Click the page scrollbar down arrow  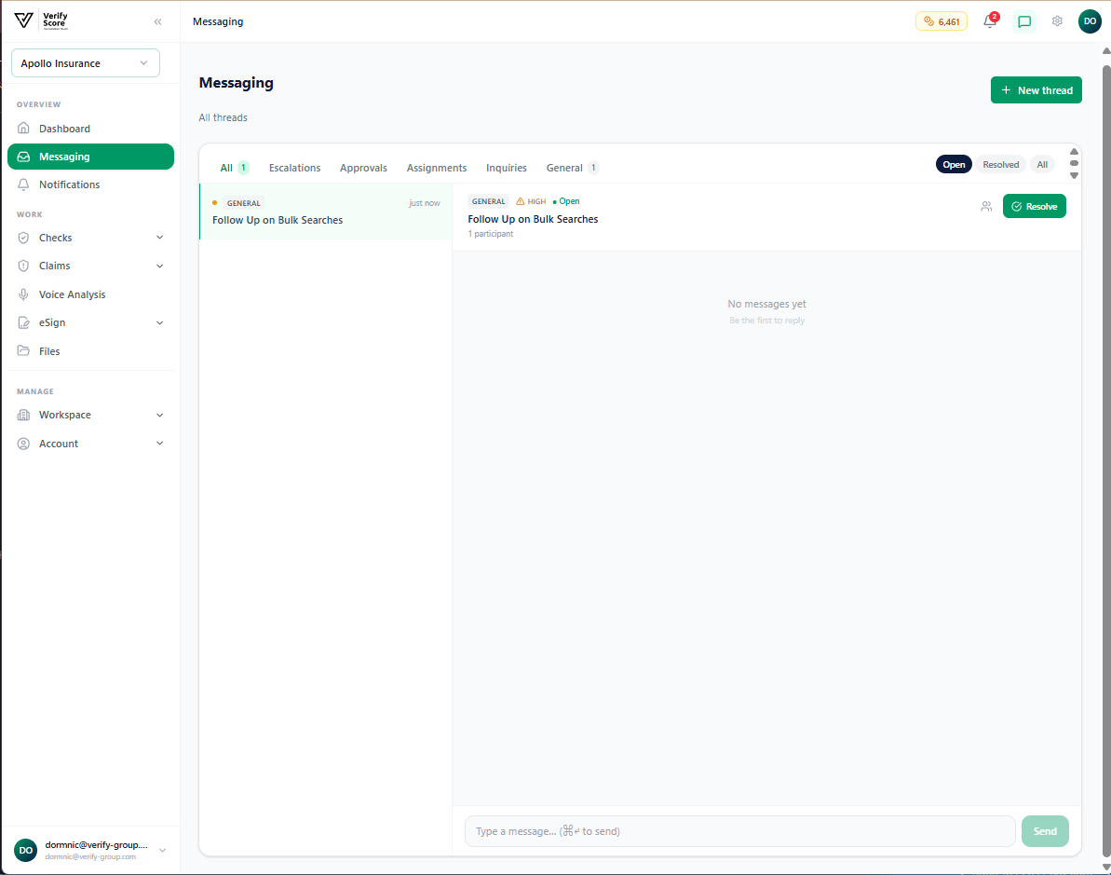pyautogui.click(x=1106, y=868)
